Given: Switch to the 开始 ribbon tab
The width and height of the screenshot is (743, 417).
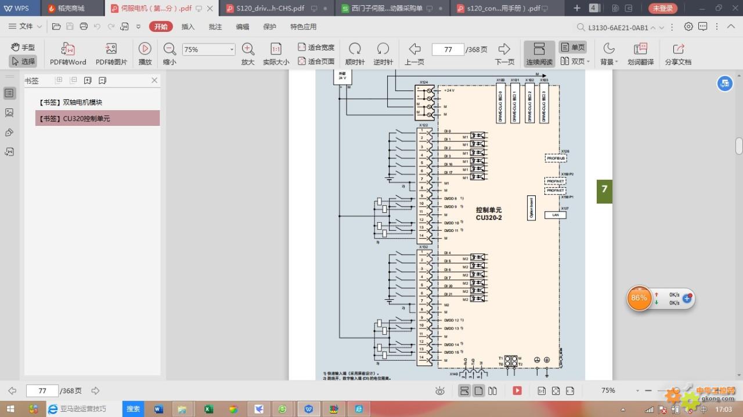Looking at the screenshot, I should pos(161,27).
